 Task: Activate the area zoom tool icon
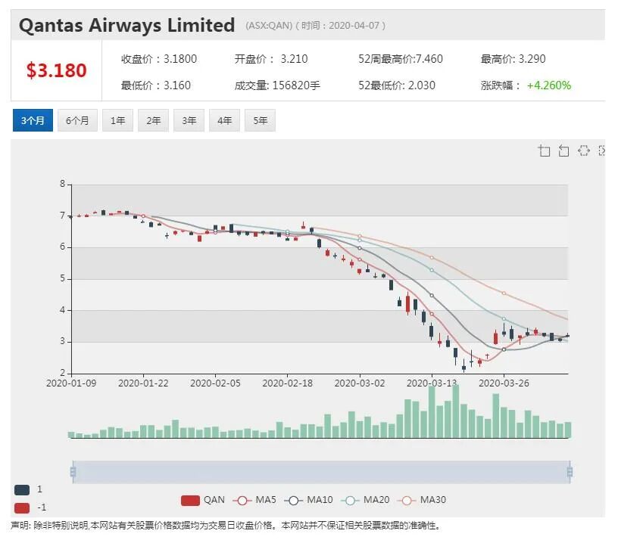(x=544, y=151)
